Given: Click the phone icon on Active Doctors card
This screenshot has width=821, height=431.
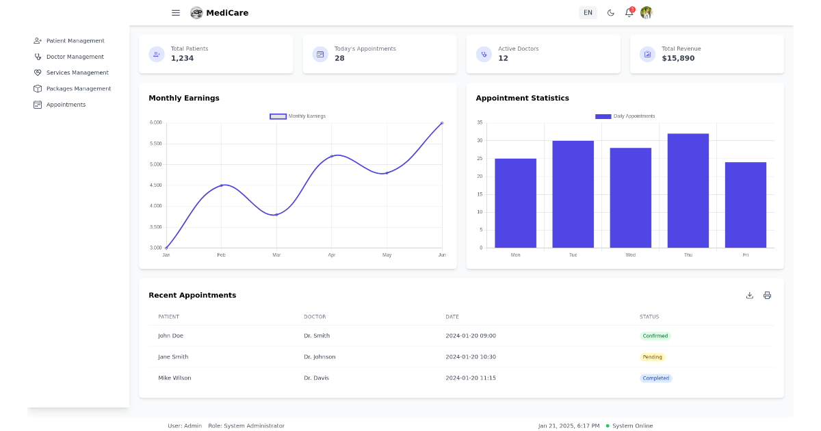Looking at the screenshot, I should 483,54.
